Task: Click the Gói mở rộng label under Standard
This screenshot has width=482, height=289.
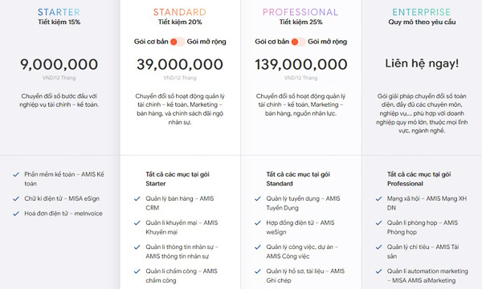Action: [x=206, y=42]
